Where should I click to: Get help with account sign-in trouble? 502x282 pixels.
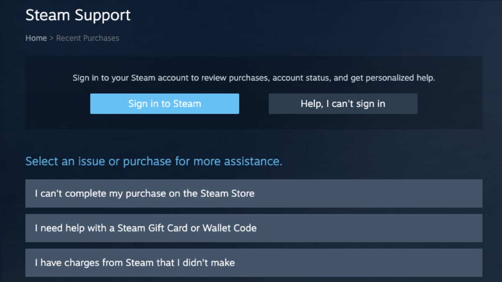[x=343, y=104]
